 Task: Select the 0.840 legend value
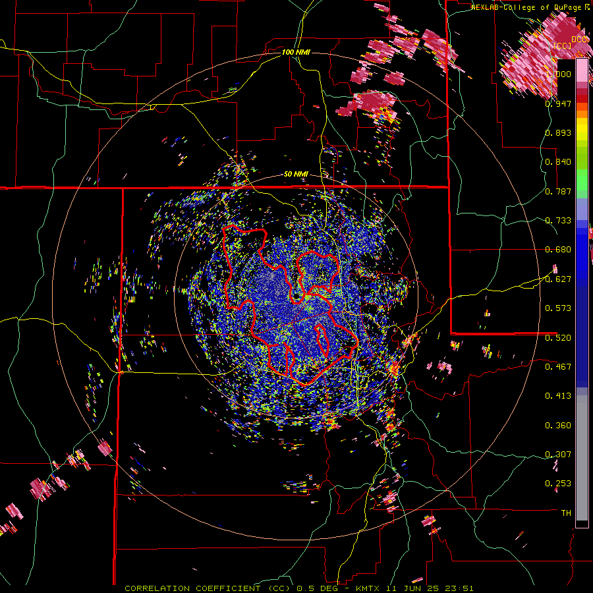click(558, 162)
